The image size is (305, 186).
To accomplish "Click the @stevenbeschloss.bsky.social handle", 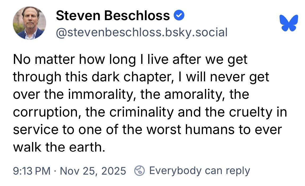I will pos(142,33).
